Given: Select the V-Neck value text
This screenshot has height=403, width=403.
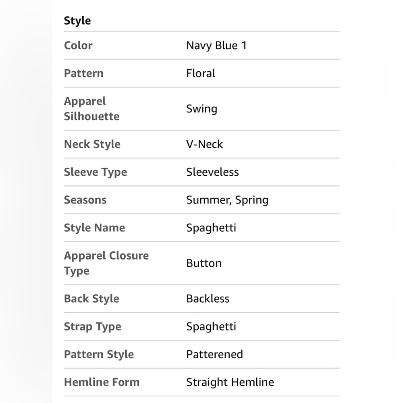Looking at the screenshot, I should 204,144.
